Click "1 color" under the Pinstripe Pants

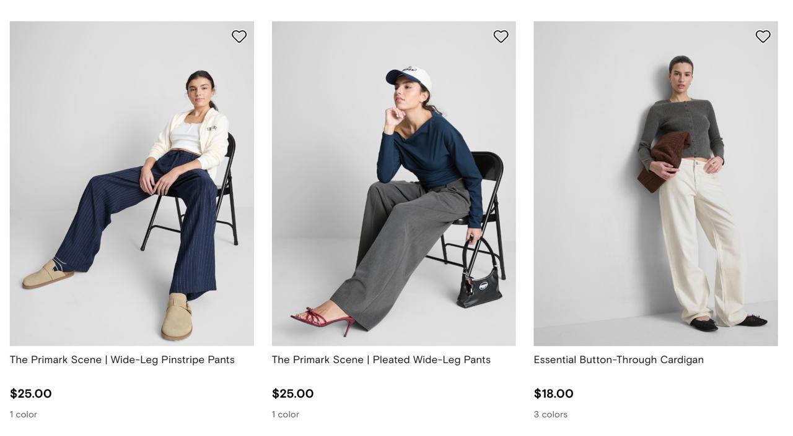point(24,414)
